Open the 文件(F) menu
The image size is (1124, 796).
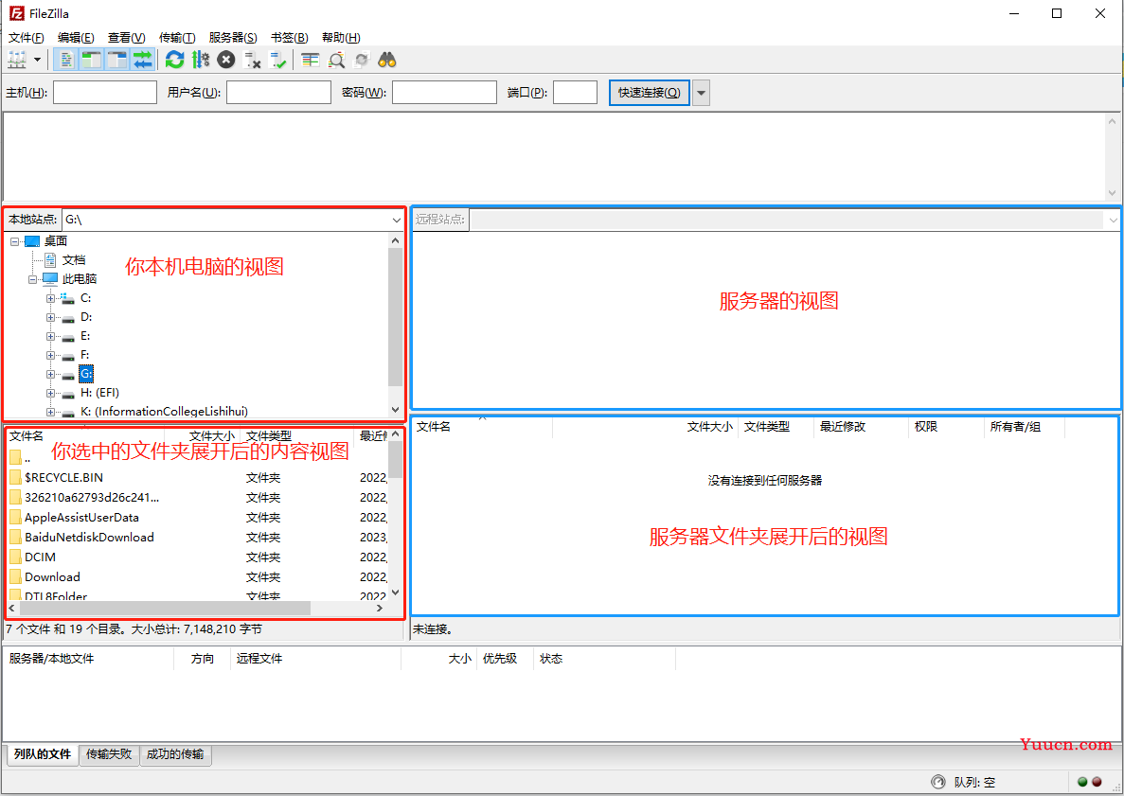pyautogui.click(x=26, y=37)
